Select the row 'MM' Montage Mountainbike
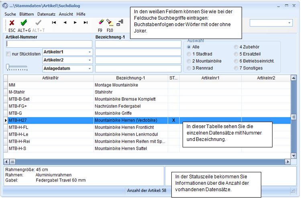The width and height of the screenshot is (301, 198). [147, 85]
